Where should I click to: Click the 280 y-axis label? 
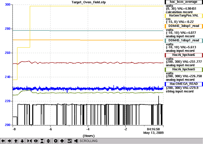pyautogui.click(x=8, y=29)
